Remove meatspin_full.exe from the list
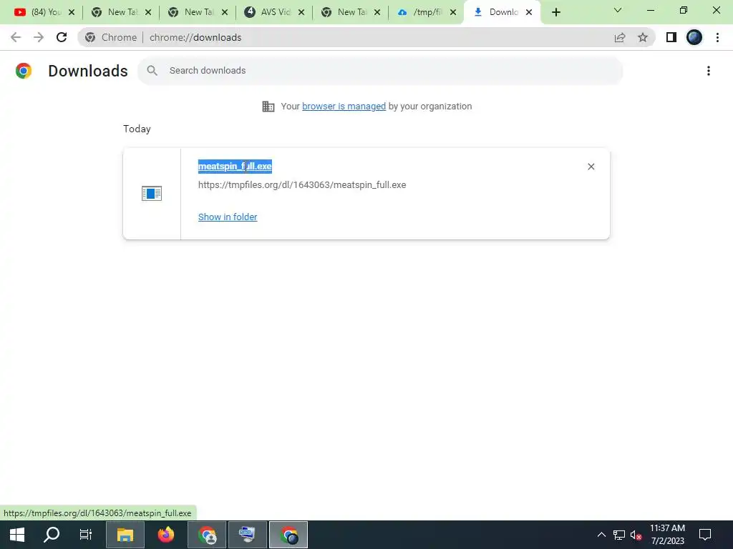The image size is (733, 549). click(x=591, y=167)
